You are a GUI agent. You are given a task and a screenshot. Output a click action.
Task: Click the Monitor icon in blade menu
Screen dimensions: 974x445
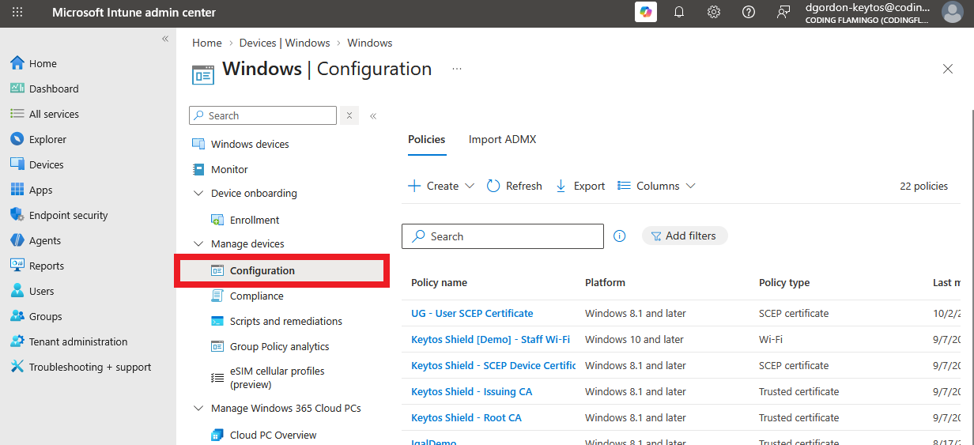pyautogui.click(x=198, y=169)
